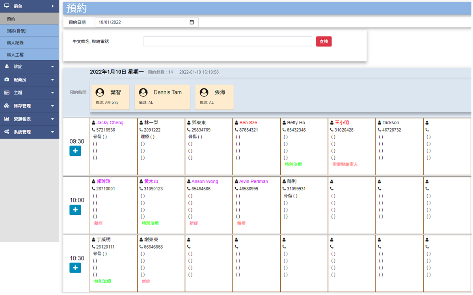The image size is (473, 295).
Task: Open patient Ben Sze's appointment
Action: click(248, 123)
